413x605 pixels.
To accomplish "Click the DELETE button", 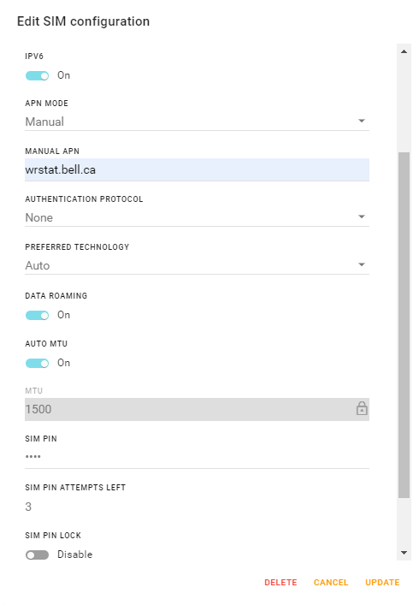I will 280,582.
